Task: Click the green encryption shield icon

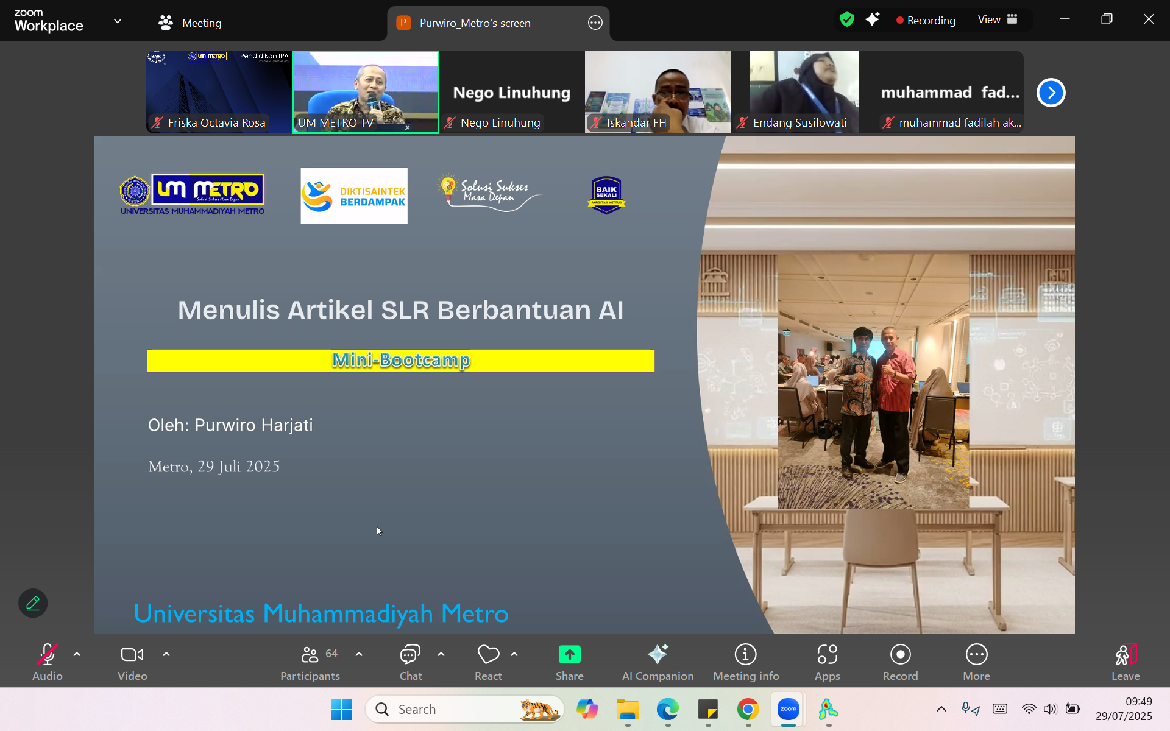Action: (846, 19)
